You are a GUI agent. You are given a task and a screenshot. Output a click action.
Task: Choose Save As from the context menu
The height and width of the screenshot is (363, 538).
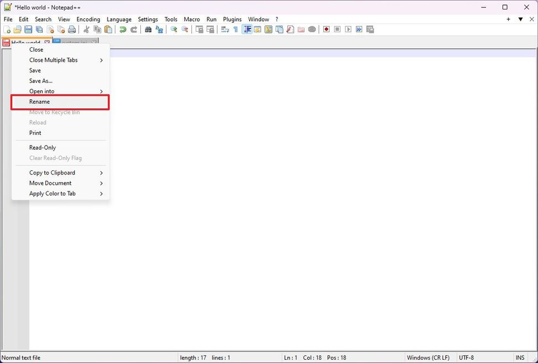[40, 80]
